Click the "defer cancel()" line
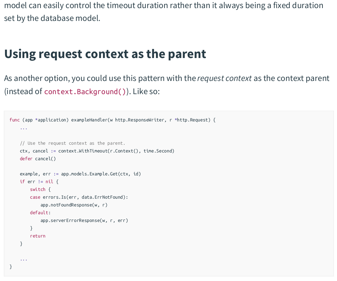 pos(38,159)
